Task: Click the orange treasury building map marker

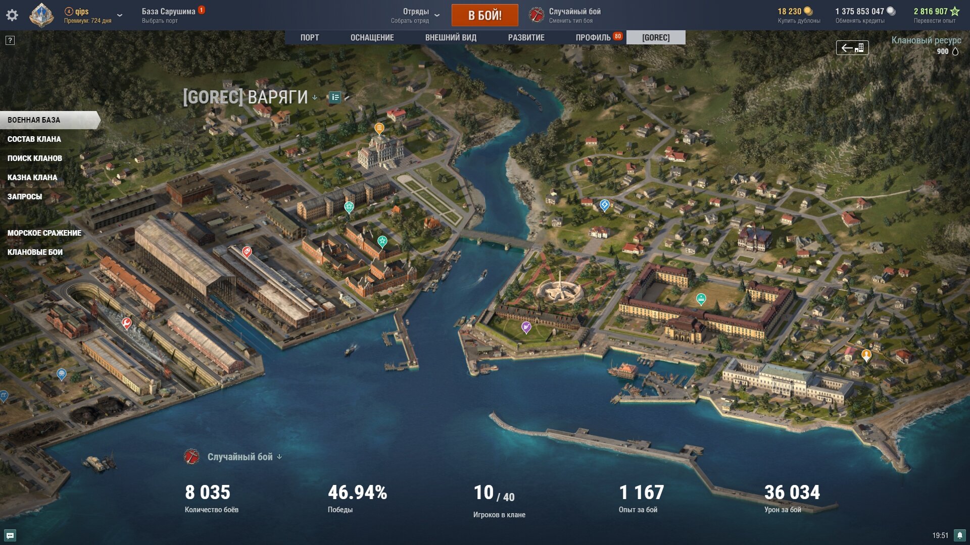Action: tap(379, 129)
